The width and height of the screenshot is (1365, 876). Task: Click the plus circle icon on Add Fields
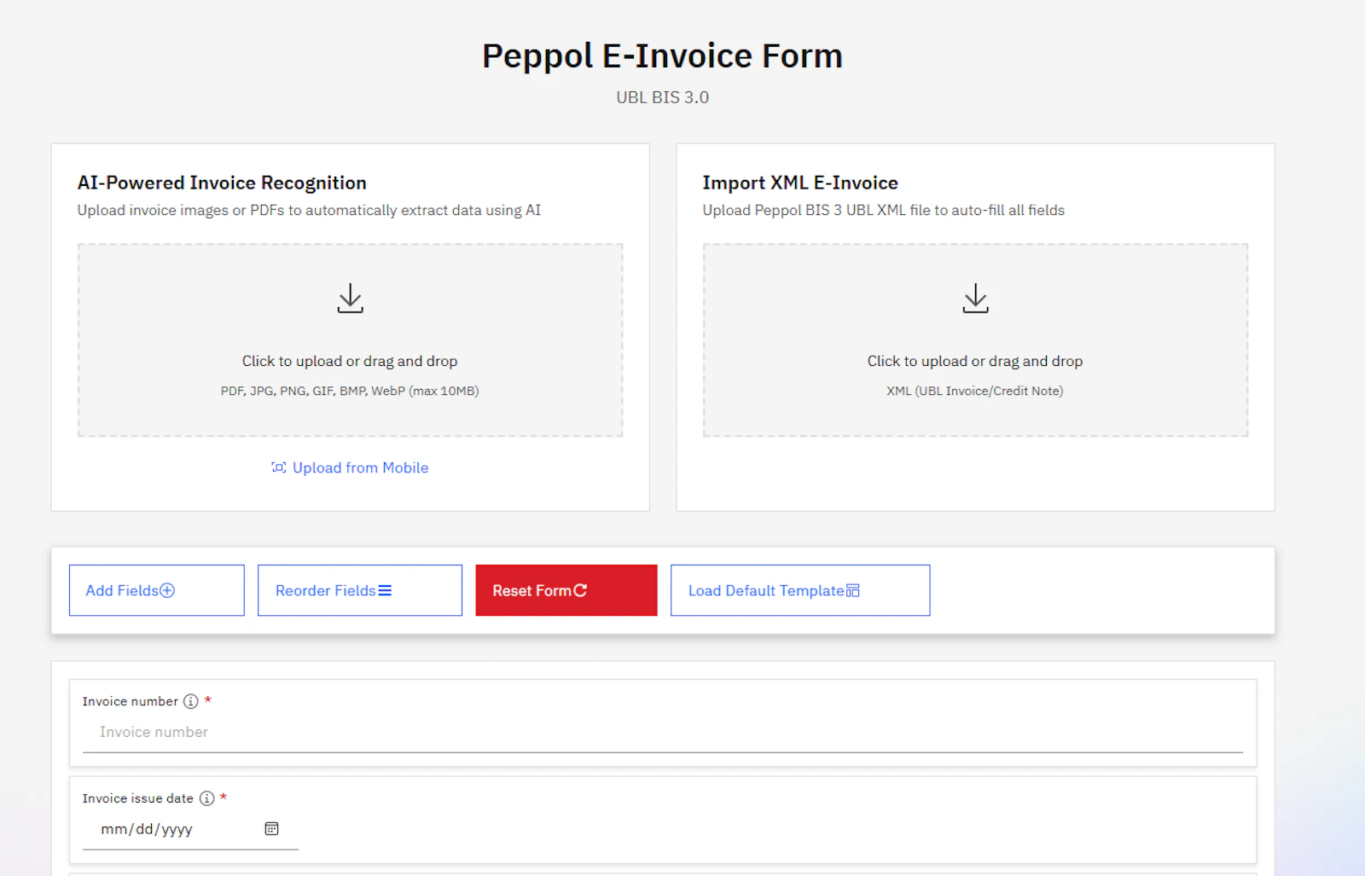pos(167,590)
